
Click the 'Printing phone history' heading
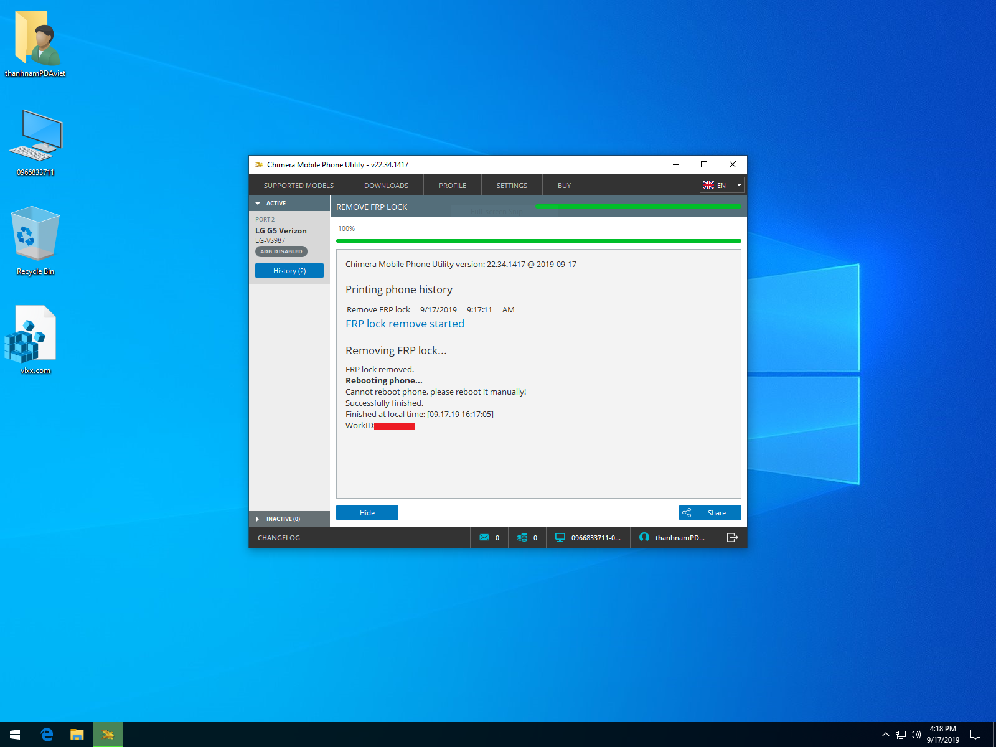(399, 290)
